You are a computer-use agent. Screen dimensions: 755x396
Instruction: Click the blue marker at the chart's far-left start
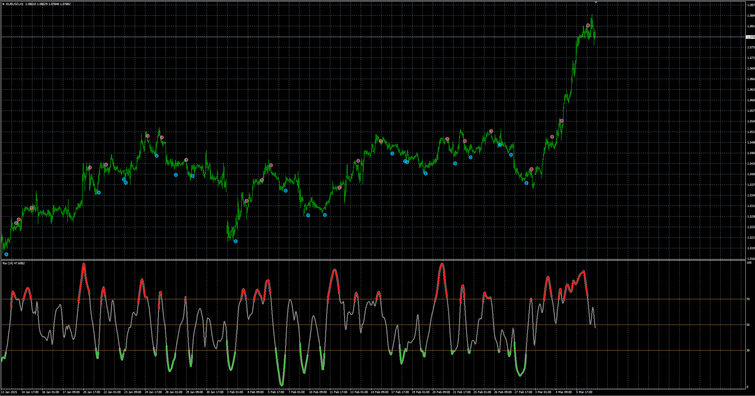pos(6,254)
